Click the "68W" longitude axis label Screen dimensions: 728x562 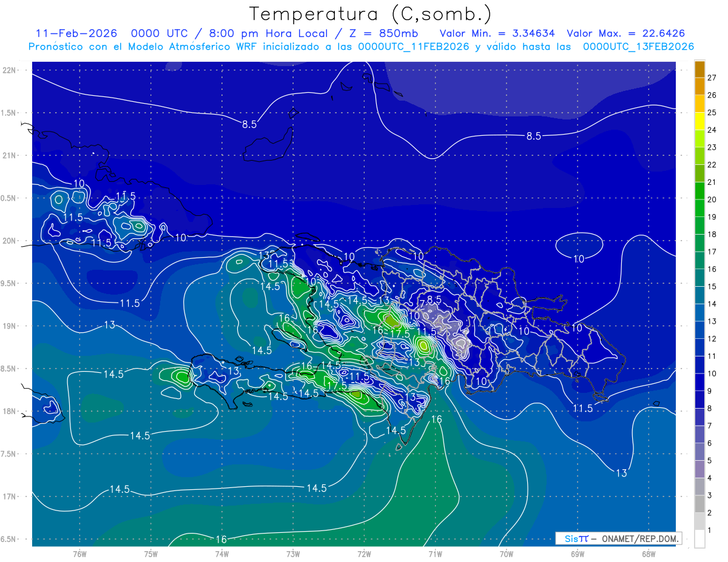pyautogui.click(x=649, y=554)
